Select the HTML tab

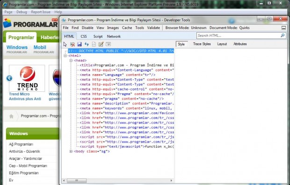(x=69, y=36)
